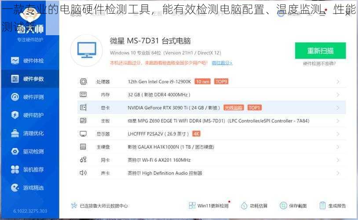This screenshot has height=220, width=358.
Task: Expand the 处理器 row chevron
Action: [338, 81]
